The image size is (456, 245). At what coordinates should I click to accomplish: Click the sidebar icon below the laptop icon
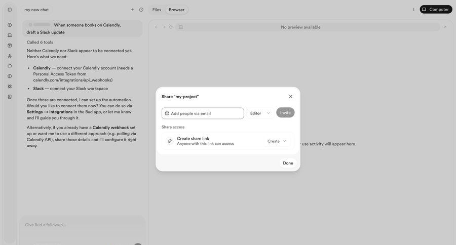pos(10,46)
